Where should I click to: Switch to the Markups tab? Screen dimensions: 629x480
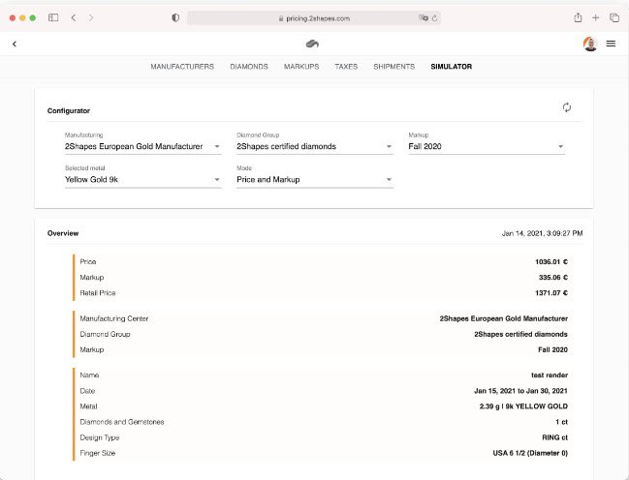point(301,67)
